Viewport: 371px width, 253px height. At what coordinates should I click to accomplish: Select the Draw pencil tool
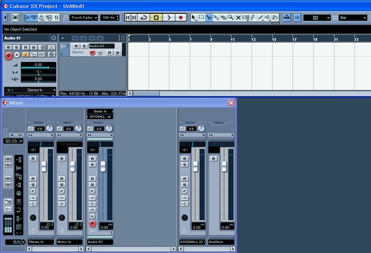pos(253,17)
